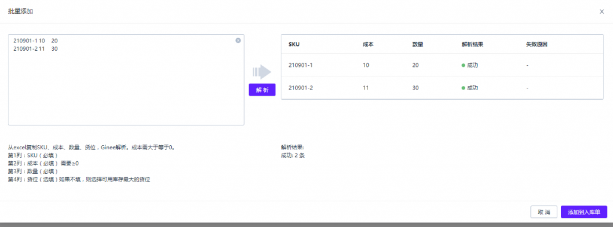Select the 成本 column header
This screenshot has height=227, width=613.
[368, 44]
